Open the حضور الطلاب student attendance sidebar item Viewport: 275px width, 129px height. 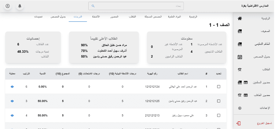254,95
